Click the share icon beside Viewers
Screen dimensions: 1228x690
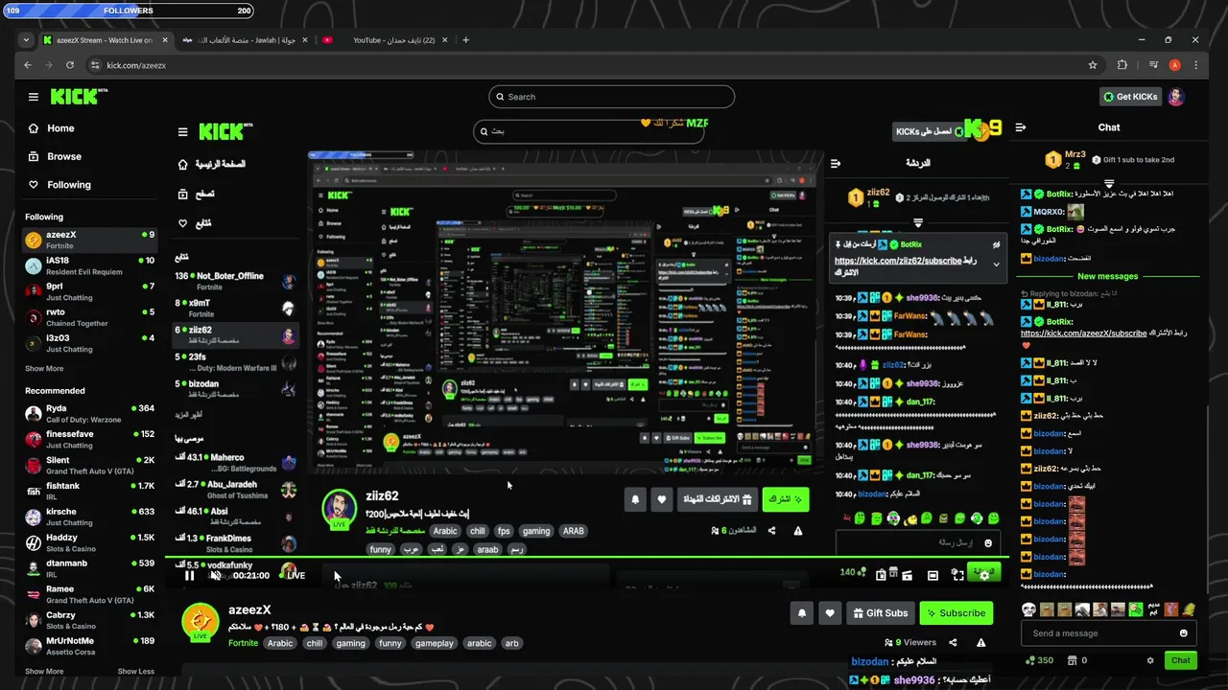[x=953, y=643]
